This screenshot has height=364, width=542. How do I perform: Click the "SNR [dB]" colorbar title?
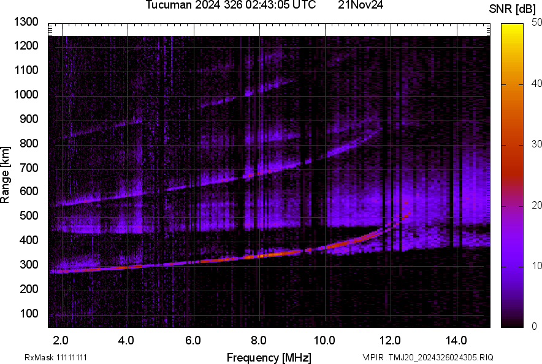point(512,9)
